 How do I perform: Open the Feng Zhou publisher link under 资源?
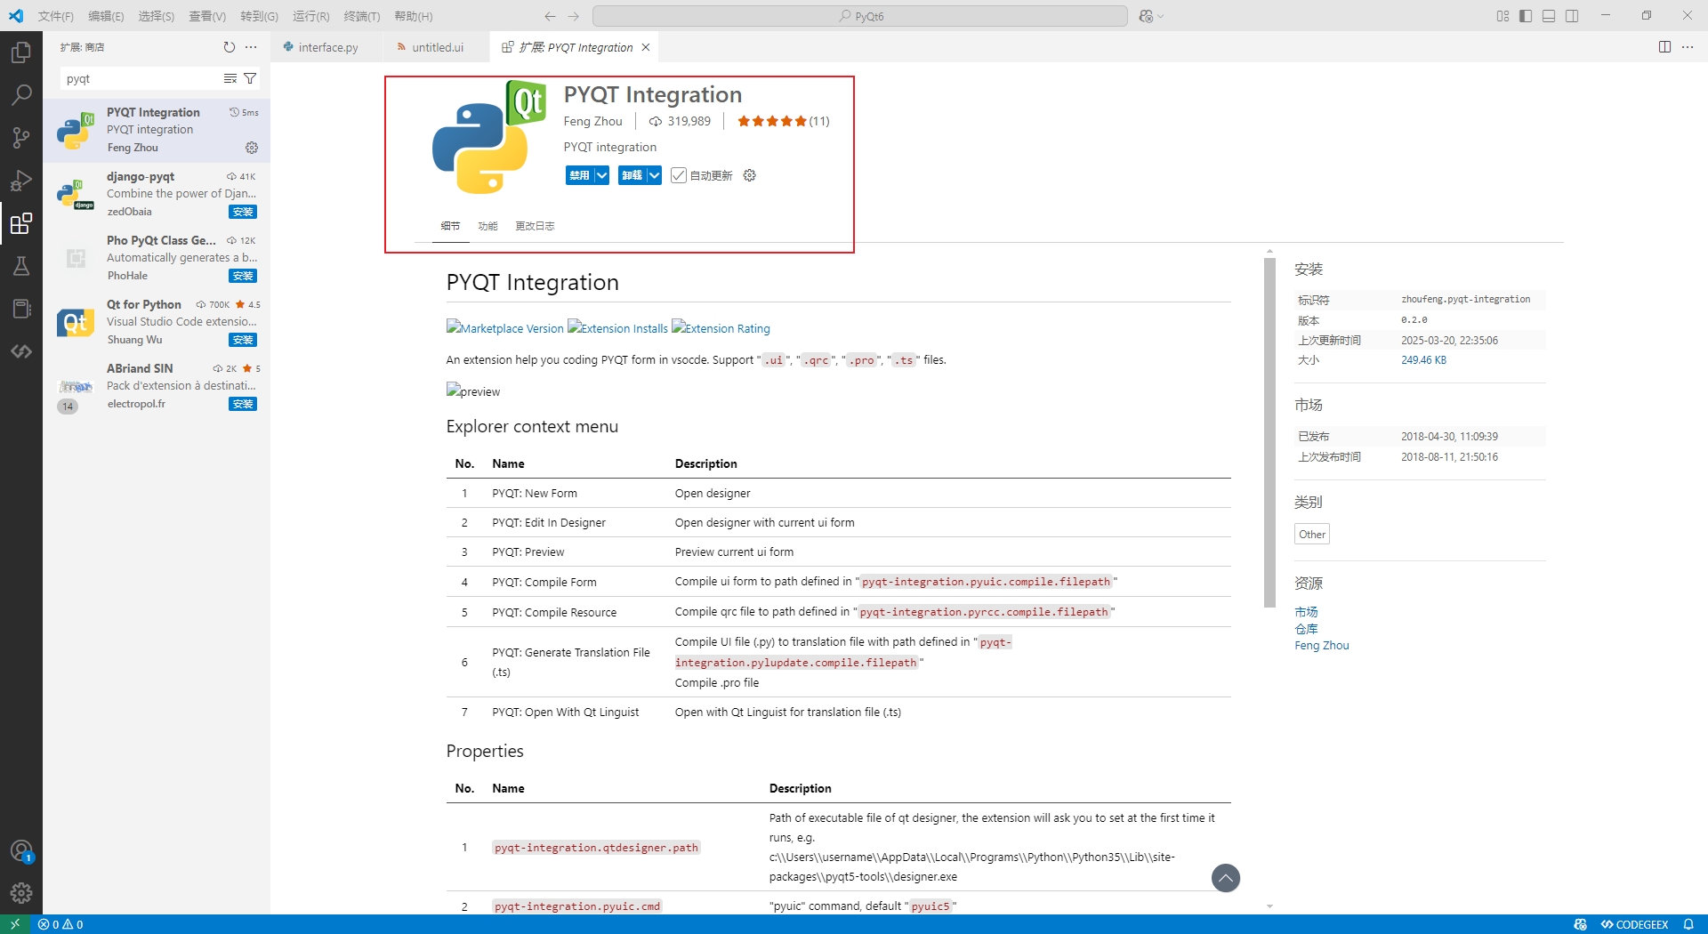coord(1321,645)
